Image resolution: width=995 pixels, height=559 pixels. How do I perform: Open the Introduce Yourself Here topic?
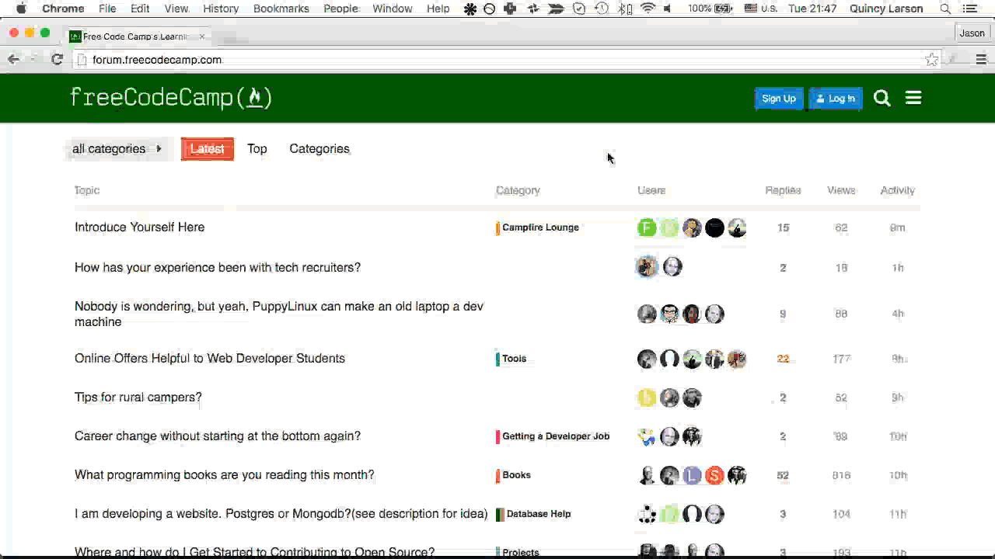click(140, 227)
